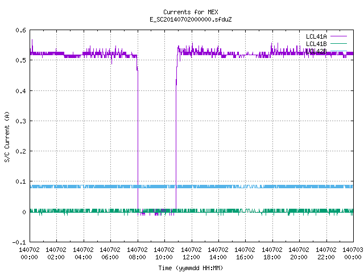Image resolution: width=364 pixels, height=273 pixels.
Task: Click the y-axis tick value 0.5
Action: (x=20, y=60)
